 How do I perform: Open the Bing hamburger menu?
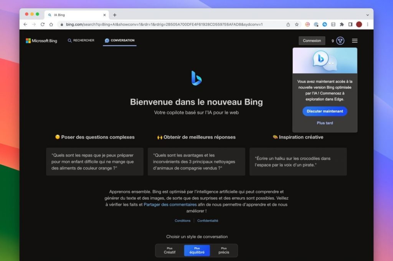point(355,41)
